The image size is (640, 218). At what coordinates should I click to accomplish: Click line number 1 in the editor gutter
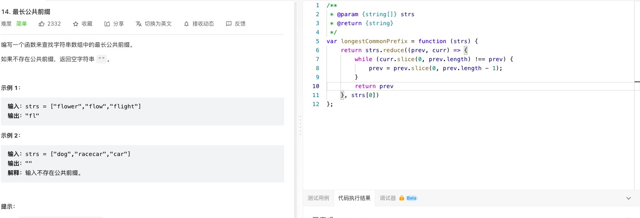pyautogui.click(x=317, y=5)
